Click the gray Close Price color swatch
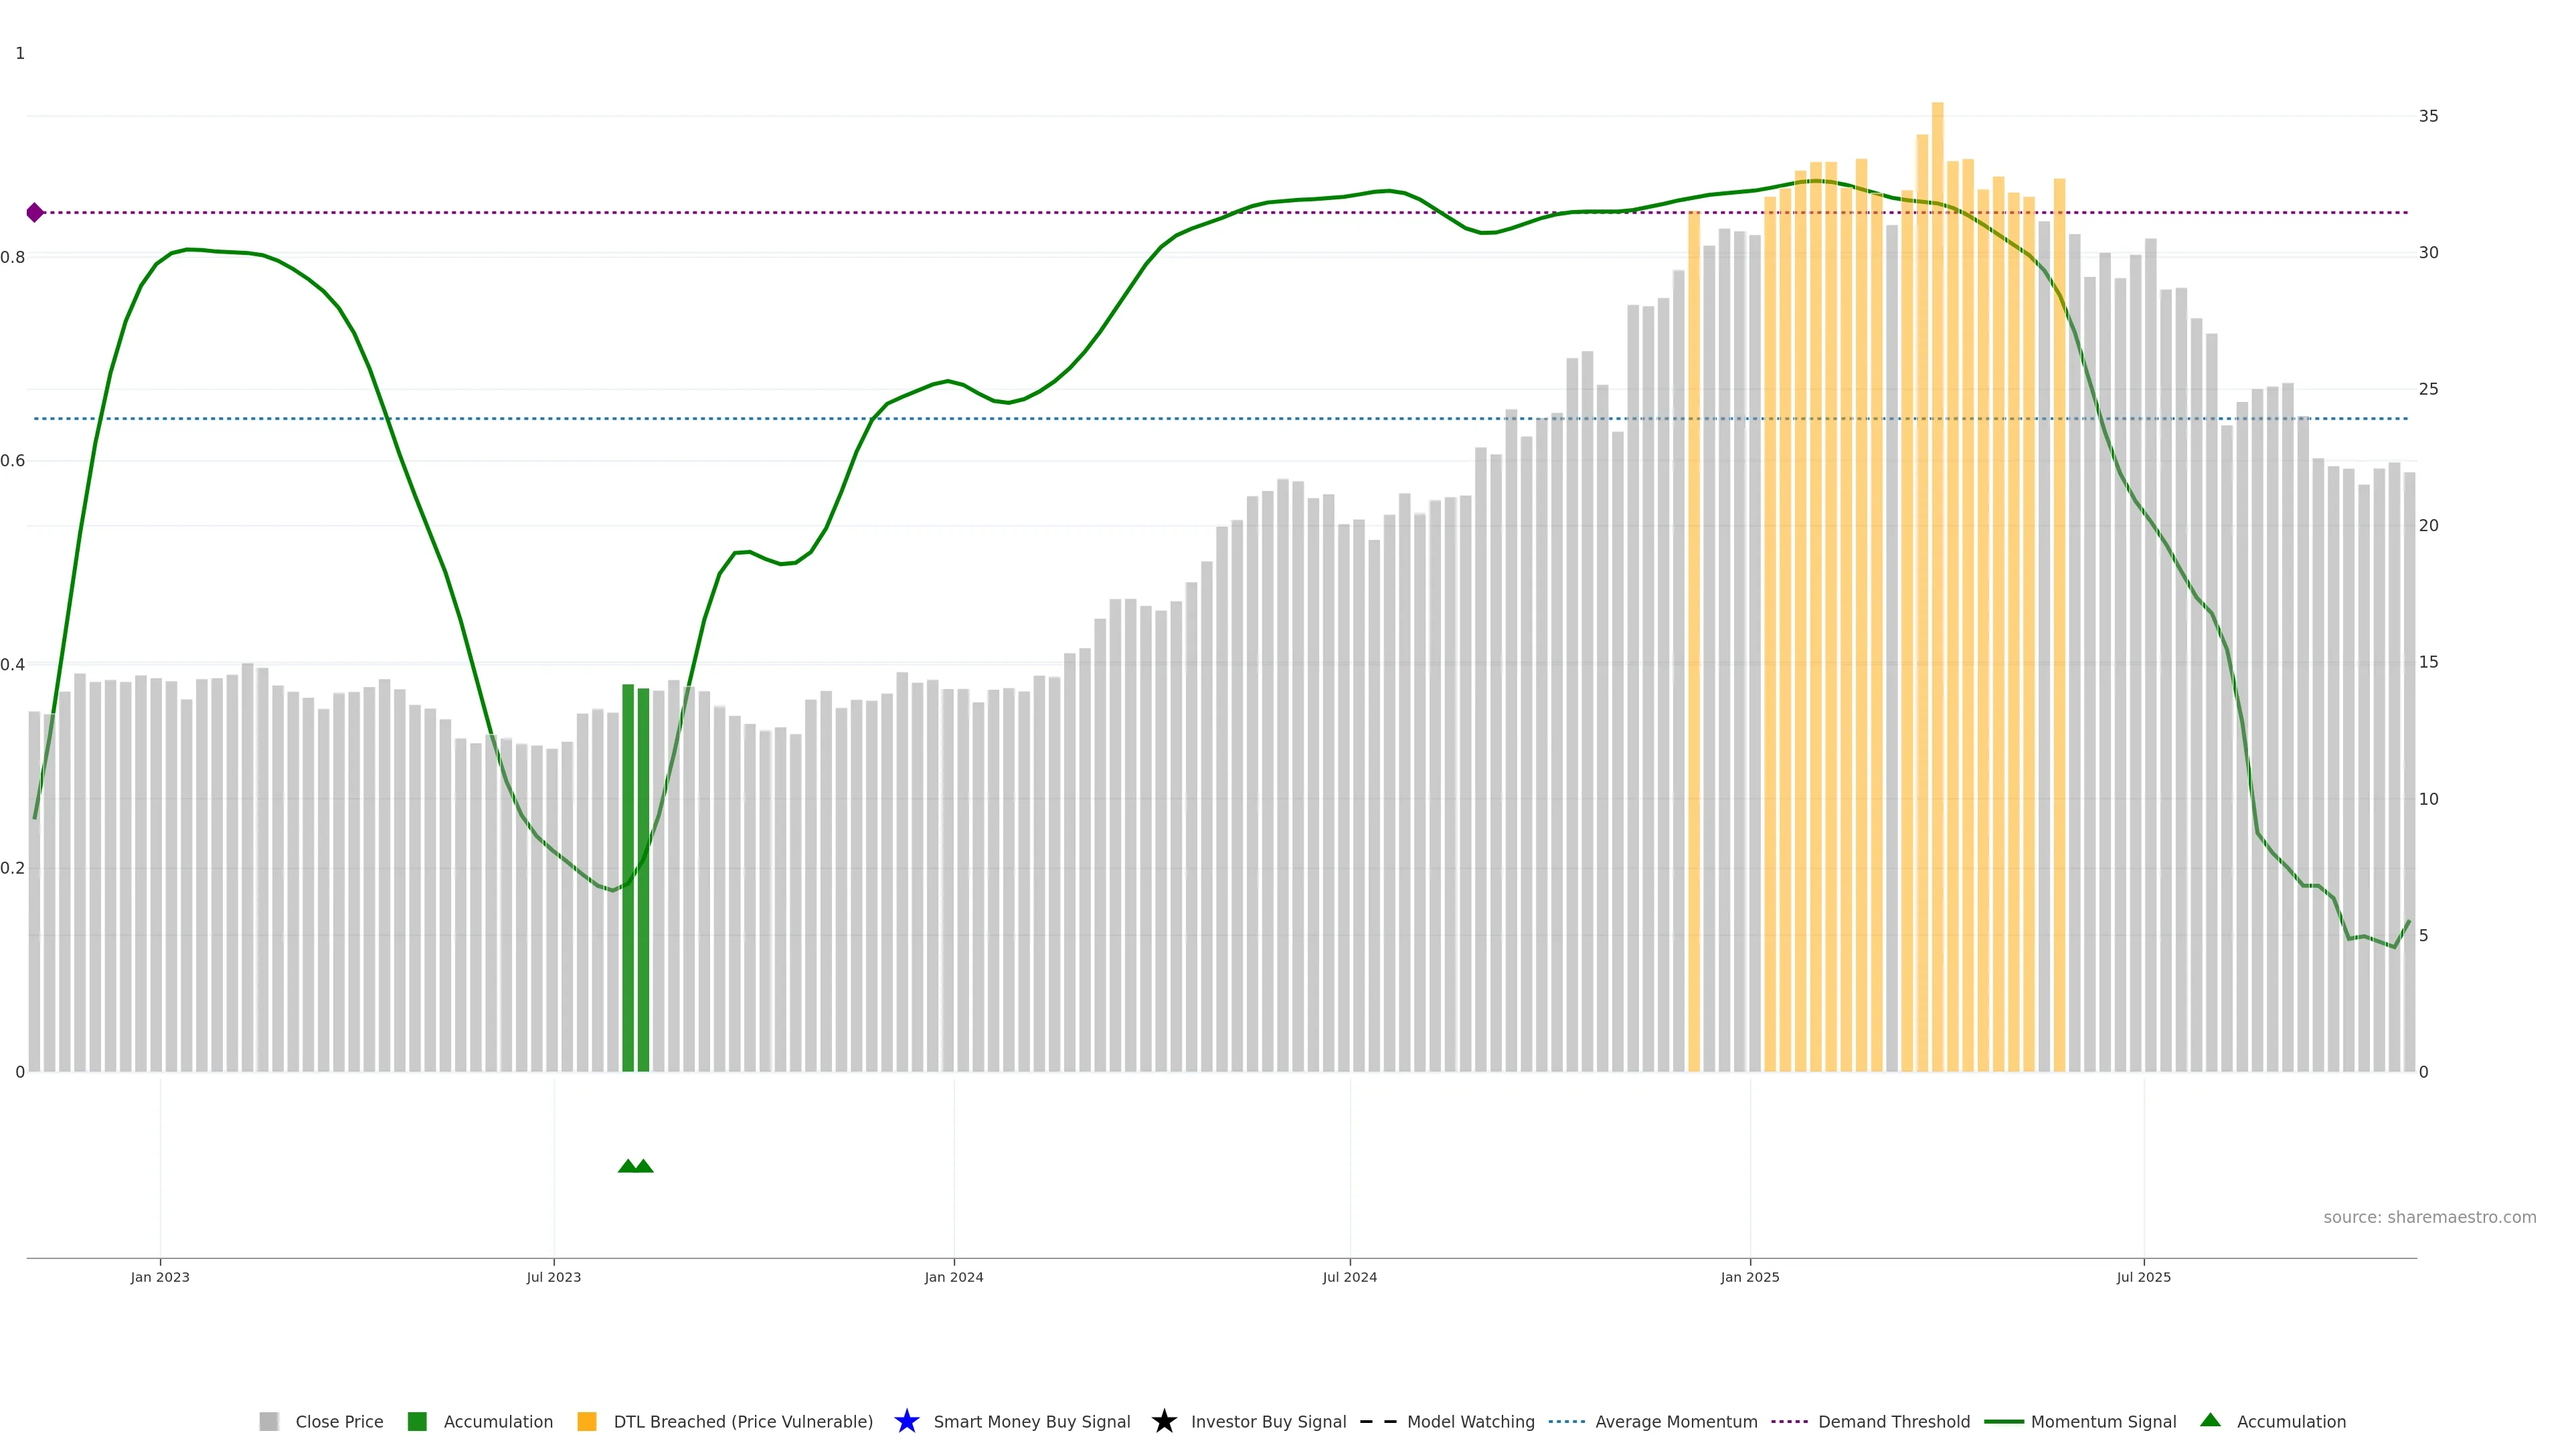 [268, 1421]
